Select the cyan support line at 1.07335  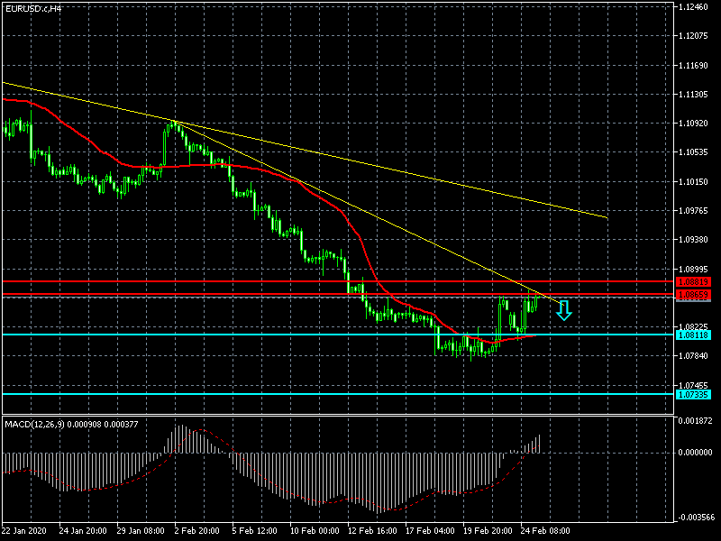[270, 394]
